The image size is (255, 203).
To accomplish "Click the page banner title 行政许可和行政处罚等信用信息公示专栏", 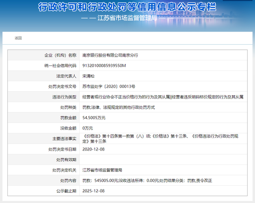I will point(127,7).
